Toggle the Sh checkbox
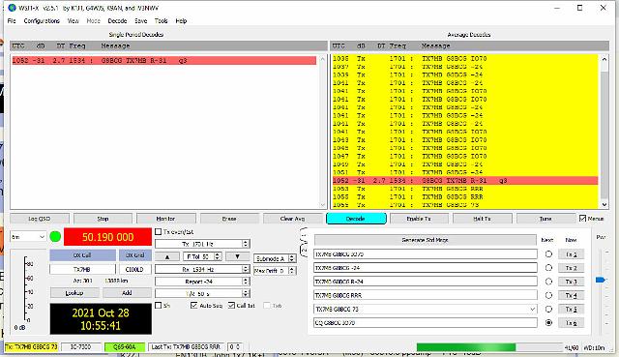This screenshot has width=619, height=357. [159, 306]
